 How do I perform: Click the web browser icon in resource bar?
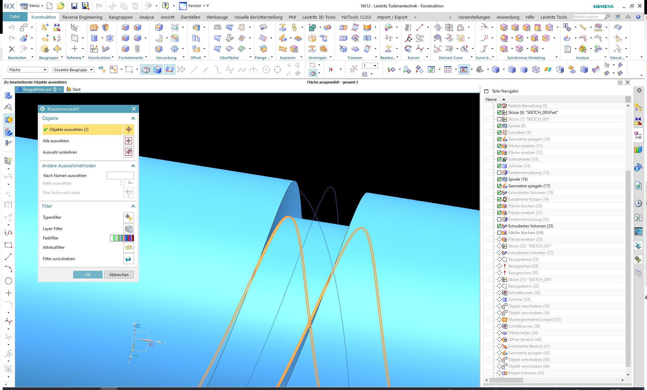click(638, 186)
